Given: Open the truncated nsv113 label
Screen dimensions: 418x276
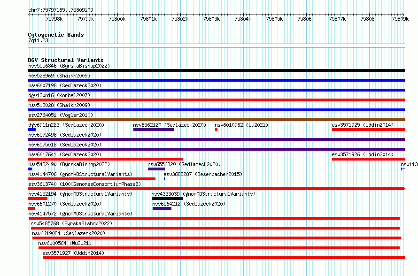Looking at the screenshot, I should point(409,164).
